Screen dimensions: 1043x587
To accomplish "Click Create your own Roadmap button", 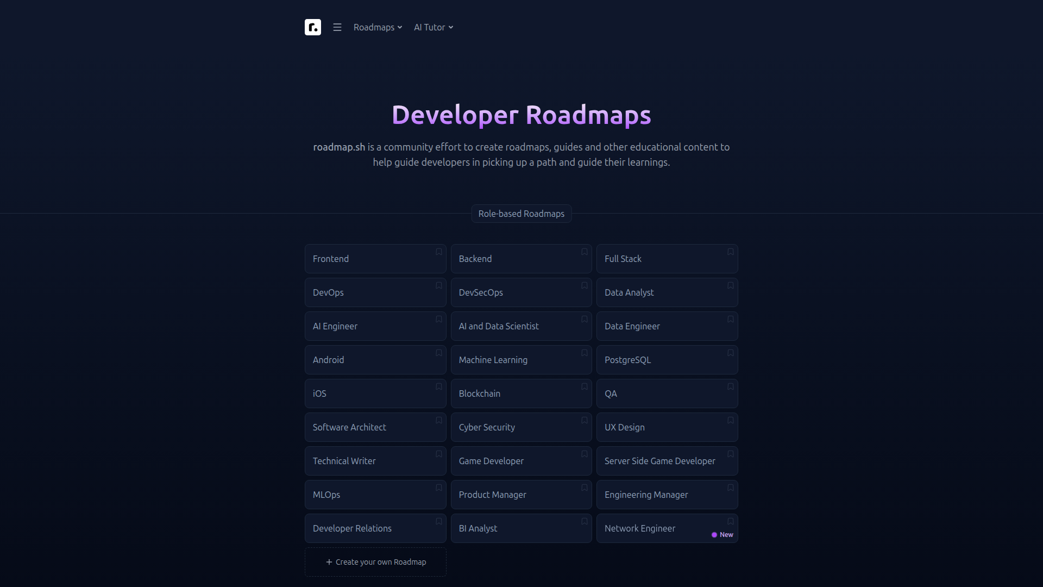I will (x=375, y=562).
